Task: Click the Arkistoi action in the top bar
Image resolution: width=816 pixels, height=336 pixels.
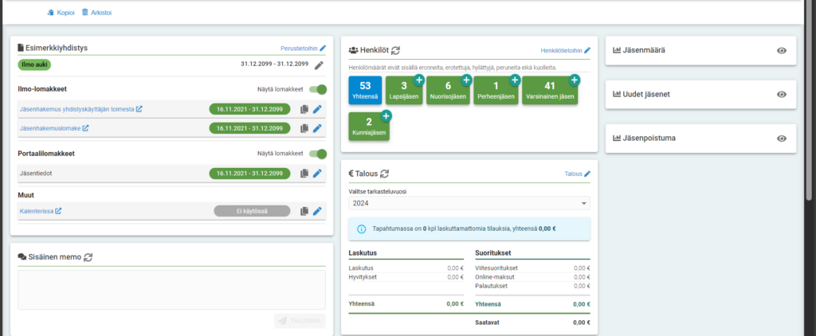Action: (x=96, y=13)
